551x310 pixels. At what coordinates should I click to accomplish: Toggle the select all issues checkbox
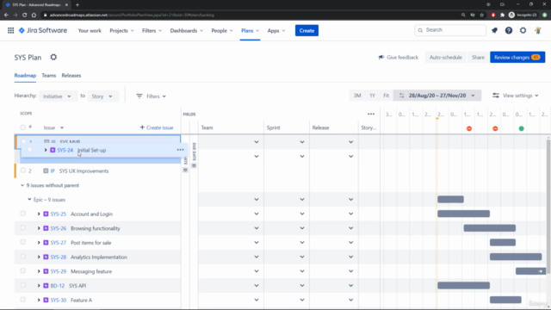pyautogui.click(x=23, y=127)
